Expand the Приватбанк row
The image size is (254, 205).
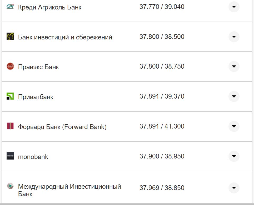pos(234,96)
